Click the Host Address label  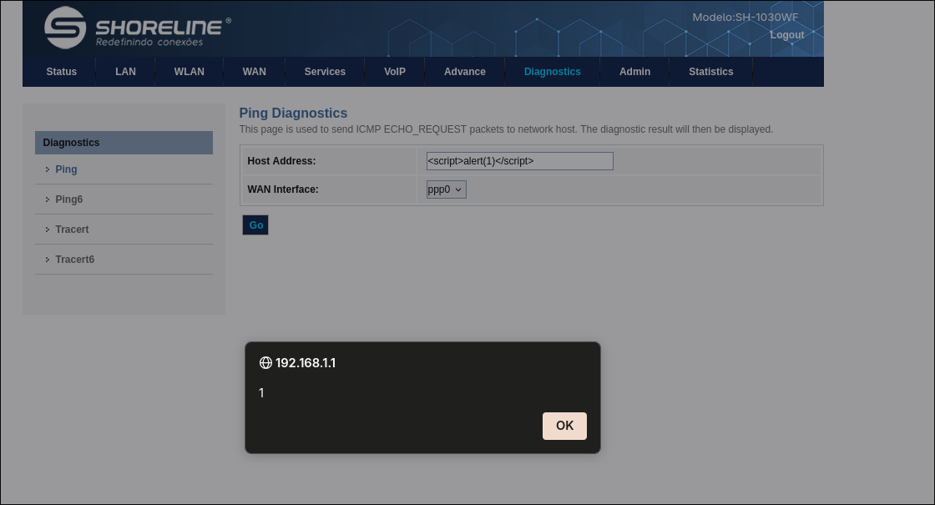[x=281, y=161]
